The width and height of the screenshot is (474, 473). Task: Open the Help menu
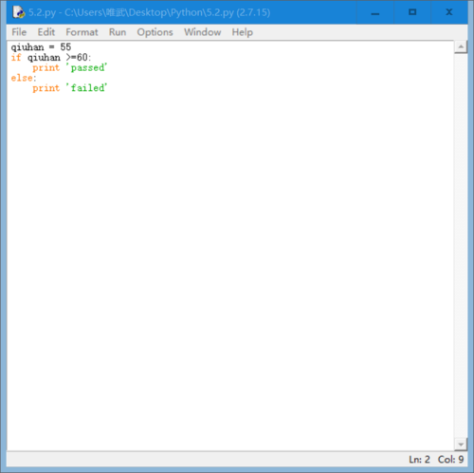243,32
